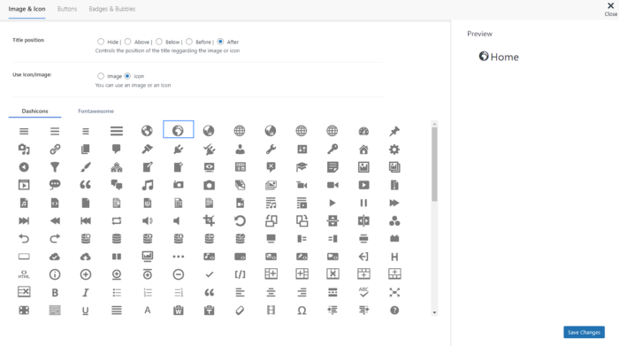Select Image radio option
Screen dimensions: 619x346
[x=101, y=76]
